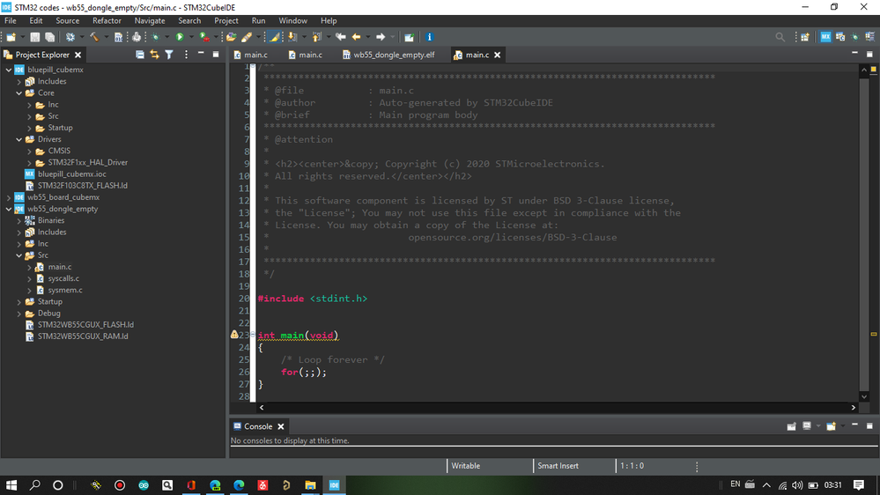The height and width of the screenshot is (495, 880).
Task: Click the toolbar search magnifier icon
Action: 780,37
